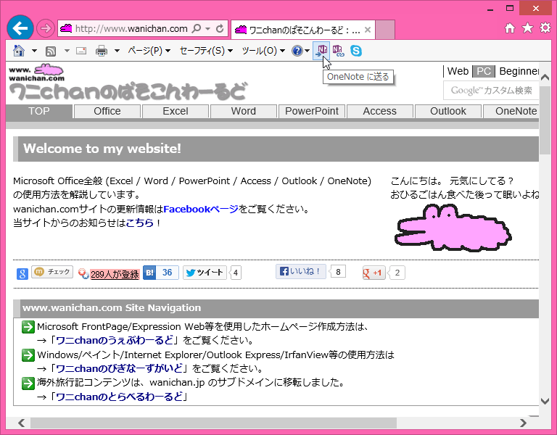Click the Print icon

pyautogui.click(x=102, y=51)
